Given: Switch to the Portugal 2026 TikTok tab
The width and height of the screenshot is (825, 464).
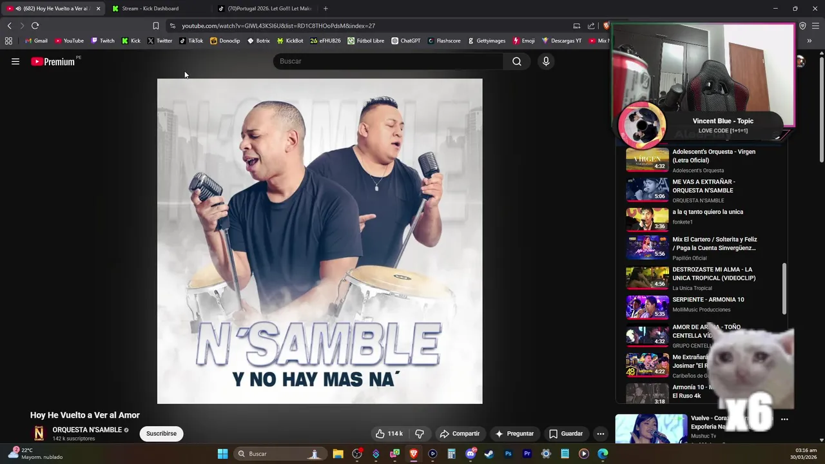Looking at the screenshot, I should click(x=264, y=8).
